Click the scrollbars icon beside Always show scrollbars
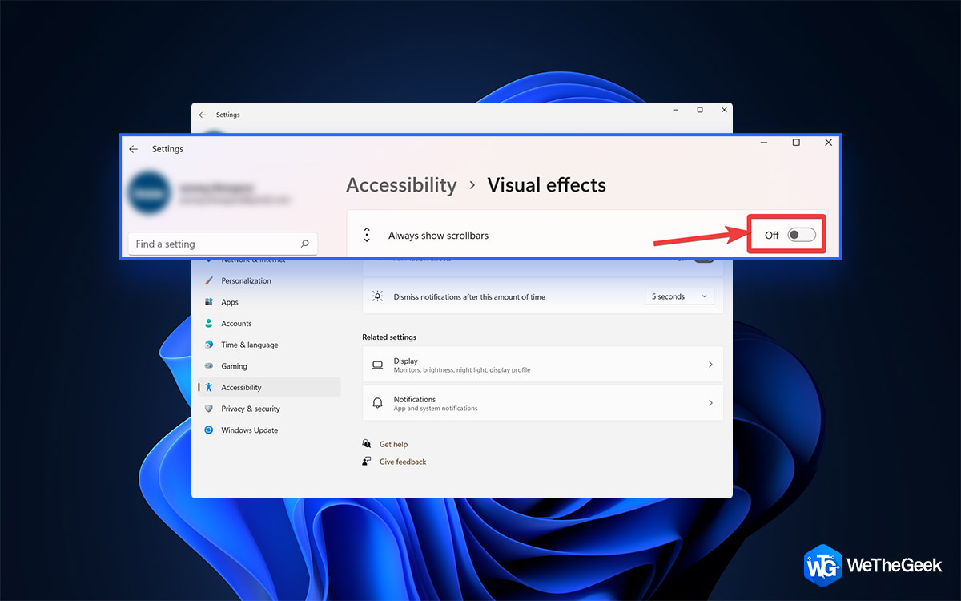The image size is (961, 601). click(x=367, y=235)
